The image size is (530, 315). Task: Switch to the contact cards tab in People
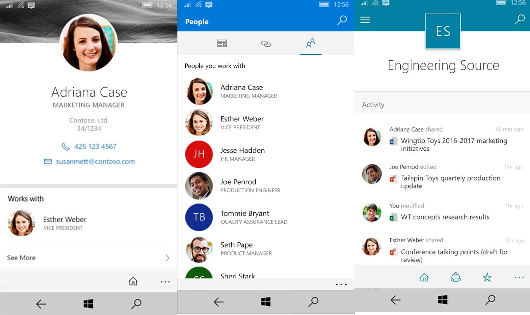pos(222,43)
